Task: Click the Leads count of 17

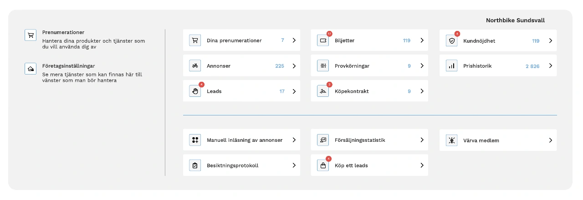Action: click(282, 91)
